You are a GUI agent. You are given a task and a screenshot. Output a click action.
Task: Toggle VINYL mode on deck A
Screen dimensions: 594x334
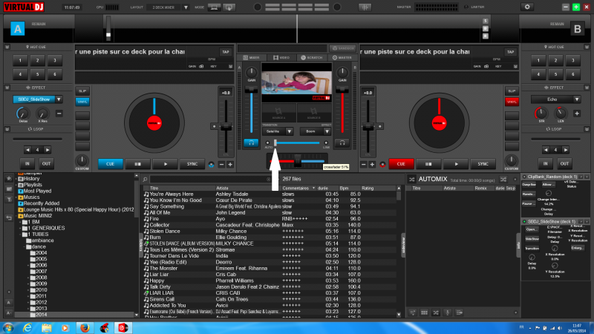(x=82, y=102)
